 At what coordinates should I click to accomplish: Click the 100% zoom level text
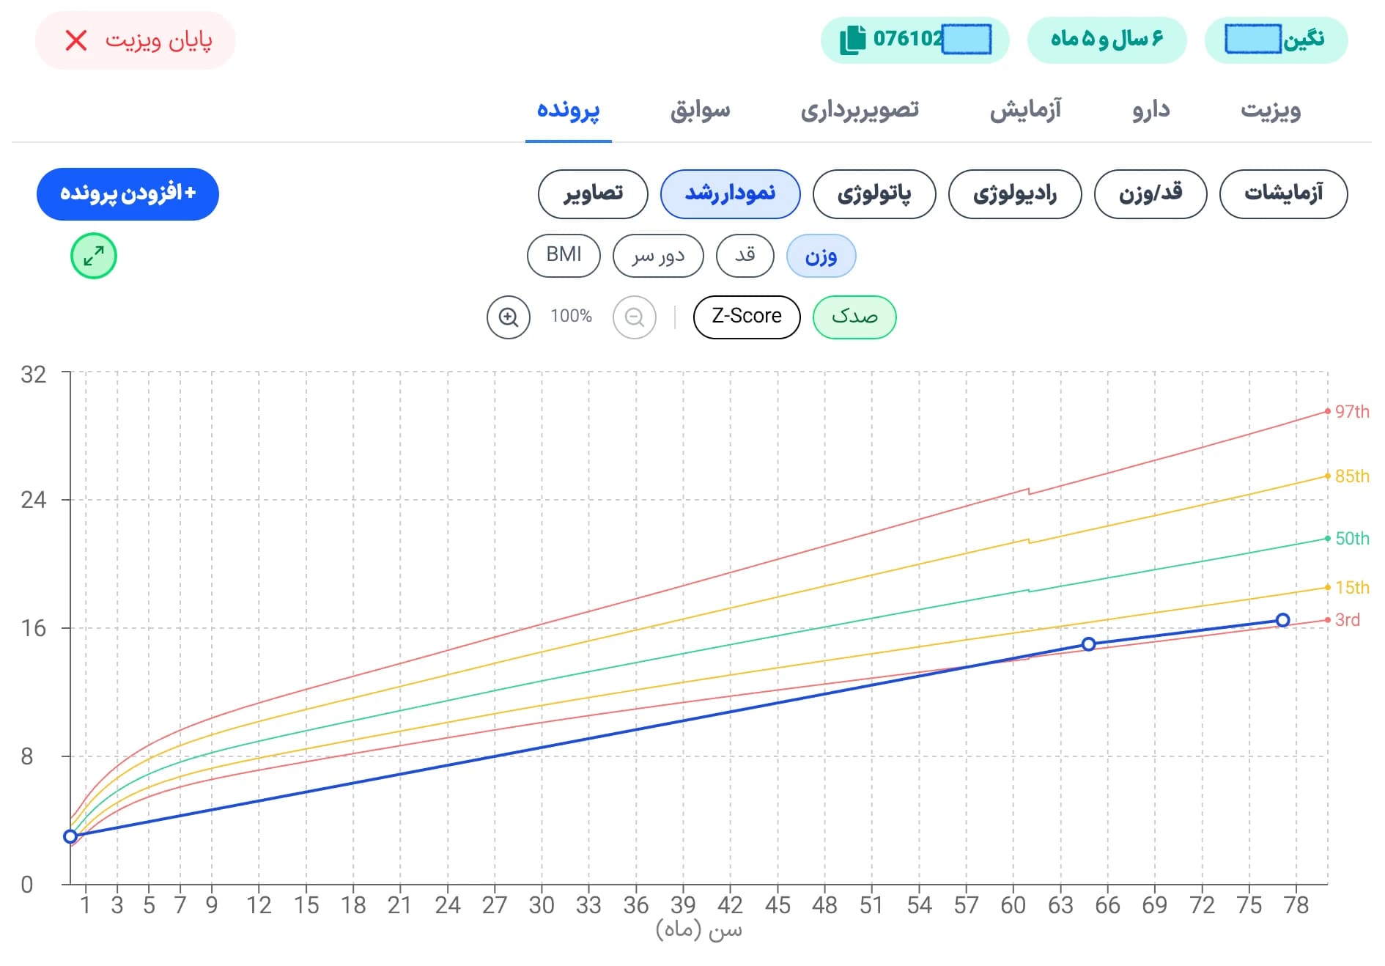[x=572, y=317]
